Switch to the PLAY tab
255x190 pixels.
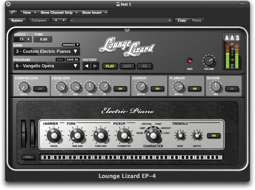click(110, 66)
